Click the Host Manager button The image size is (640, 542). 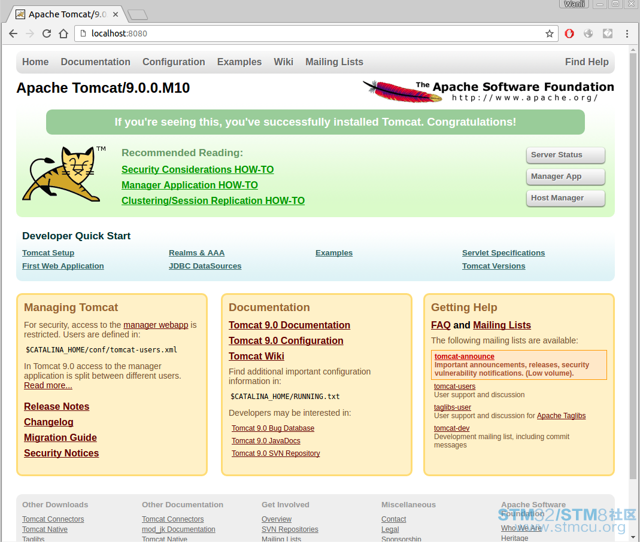point(565,198)
